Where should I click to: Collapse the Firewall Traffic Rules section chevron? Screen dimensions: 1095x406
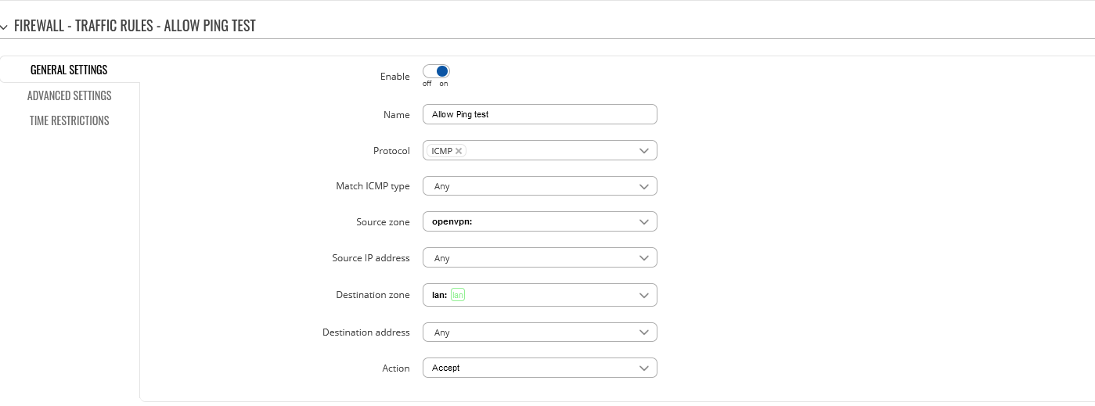click(5, 27)
